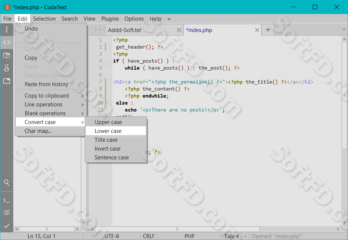Switch to the index.php tab

pos(222,30)
